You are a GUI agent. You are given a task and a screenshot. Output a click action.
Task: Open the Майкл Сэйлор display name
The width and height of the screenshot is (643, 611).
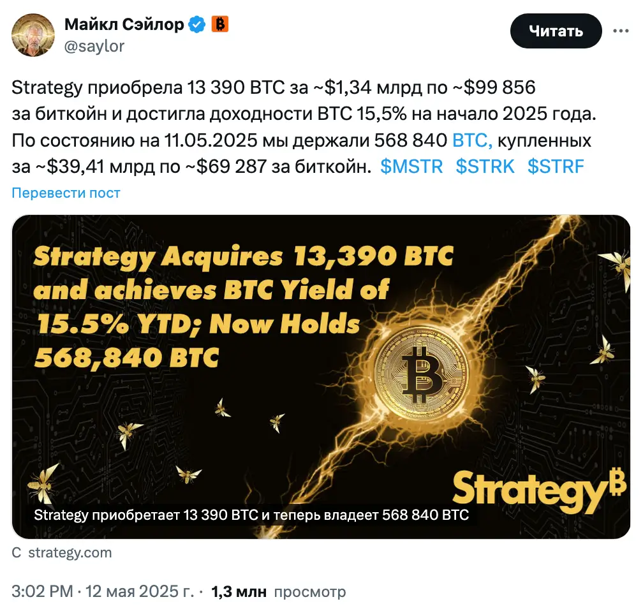124,25
